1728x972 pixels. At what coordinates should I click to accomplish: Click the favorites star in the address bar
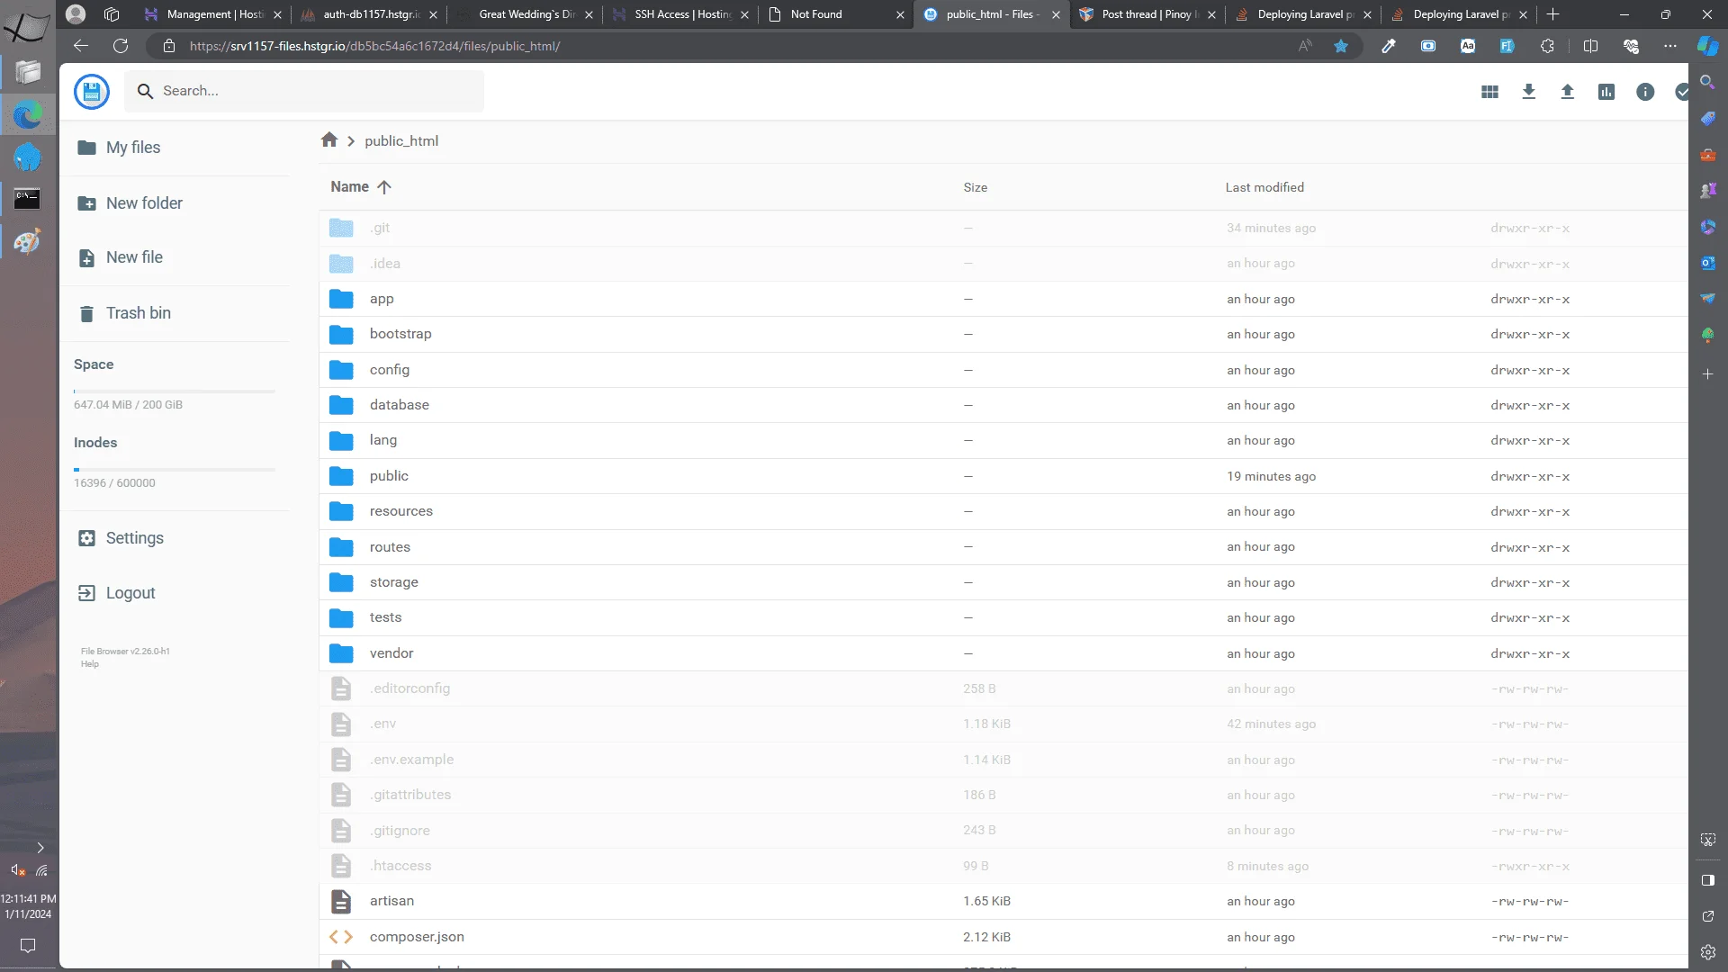(1341, 46)
